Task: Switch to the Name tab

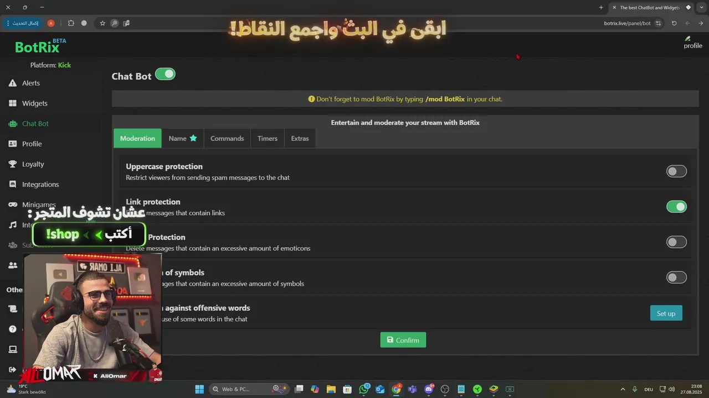Action: 183,138
